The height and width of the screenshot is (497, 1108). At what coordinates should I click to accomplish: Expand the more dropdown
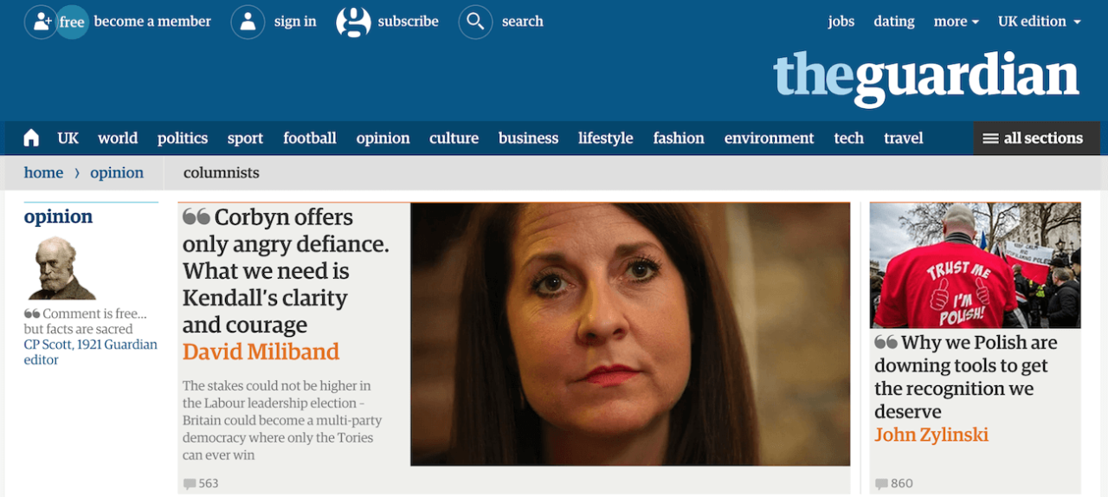click(957, 22)
